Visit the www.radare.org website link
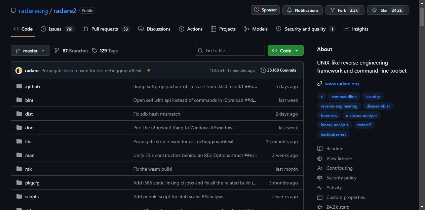This screenshot has width=425, height=210. pos(342,84)
